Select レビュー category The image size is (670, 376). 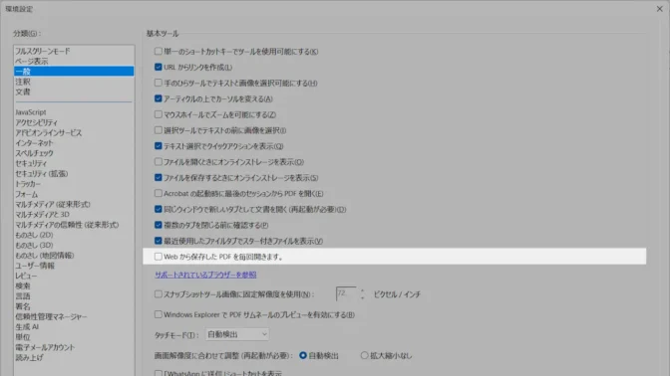74,276
